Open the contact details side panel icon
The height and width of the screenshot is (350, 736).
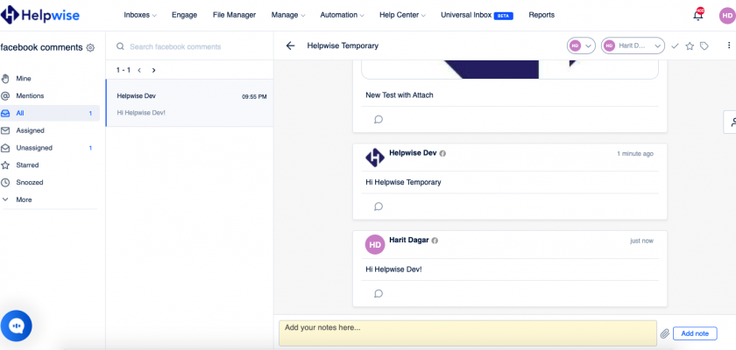(x=732, y=122)
